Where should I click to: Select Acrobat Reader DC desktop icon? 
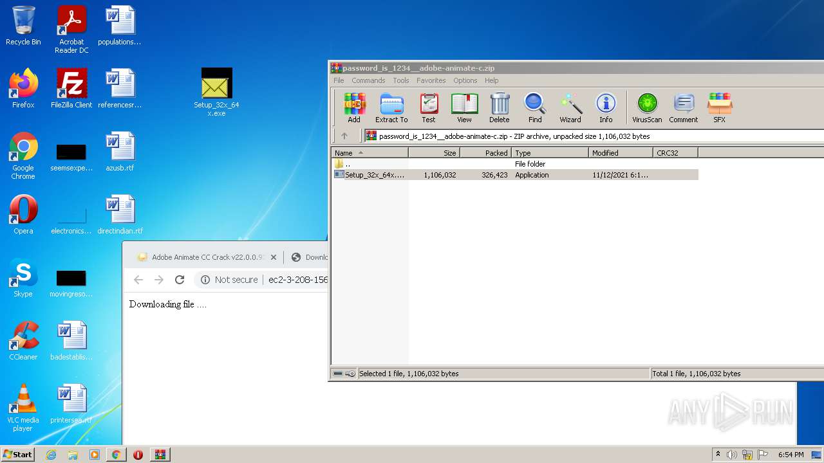click(71, 30)
